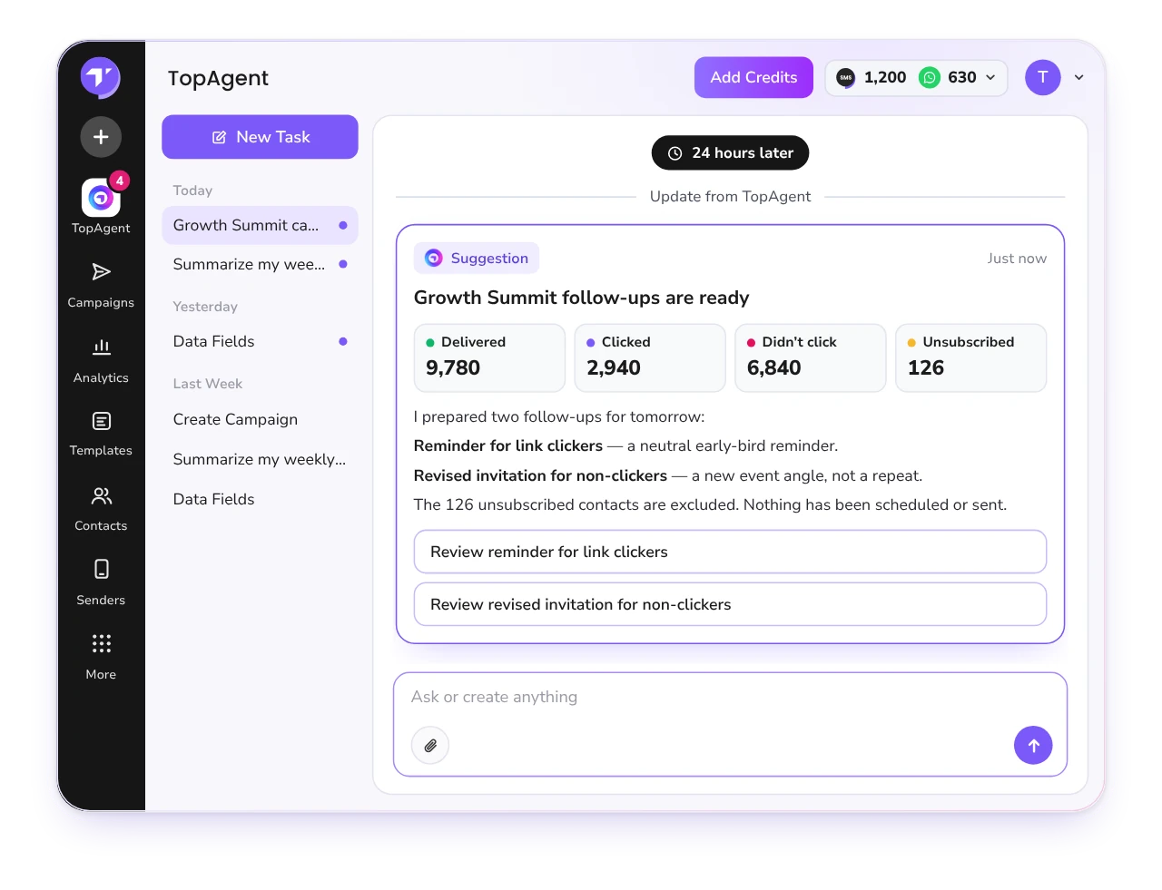Click the WhatsApp credits icon
Viewport: 1162px width, 890px height.
point(930,78)
